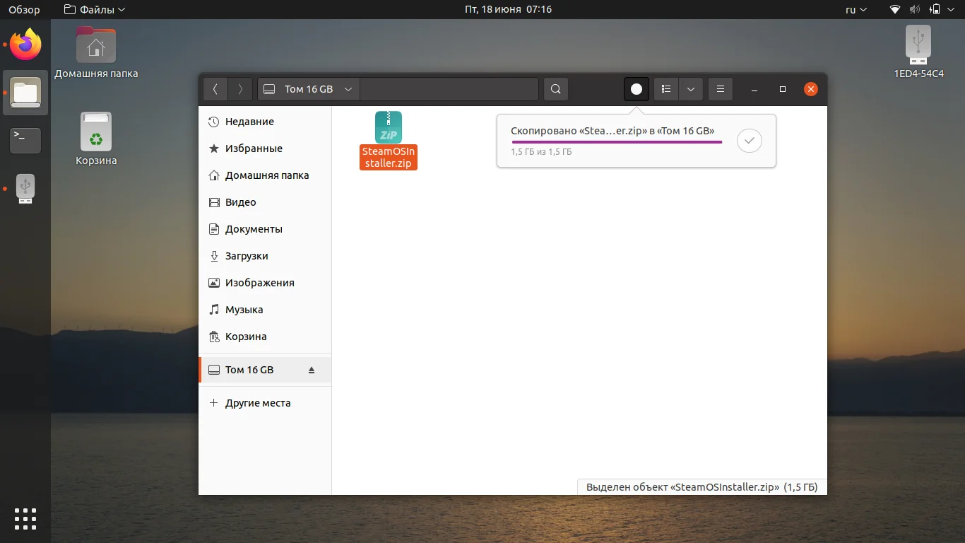Open the USB drive icon in the dock
The height and width of the screenshot is (543, 965).
click(x=25, y=189)
